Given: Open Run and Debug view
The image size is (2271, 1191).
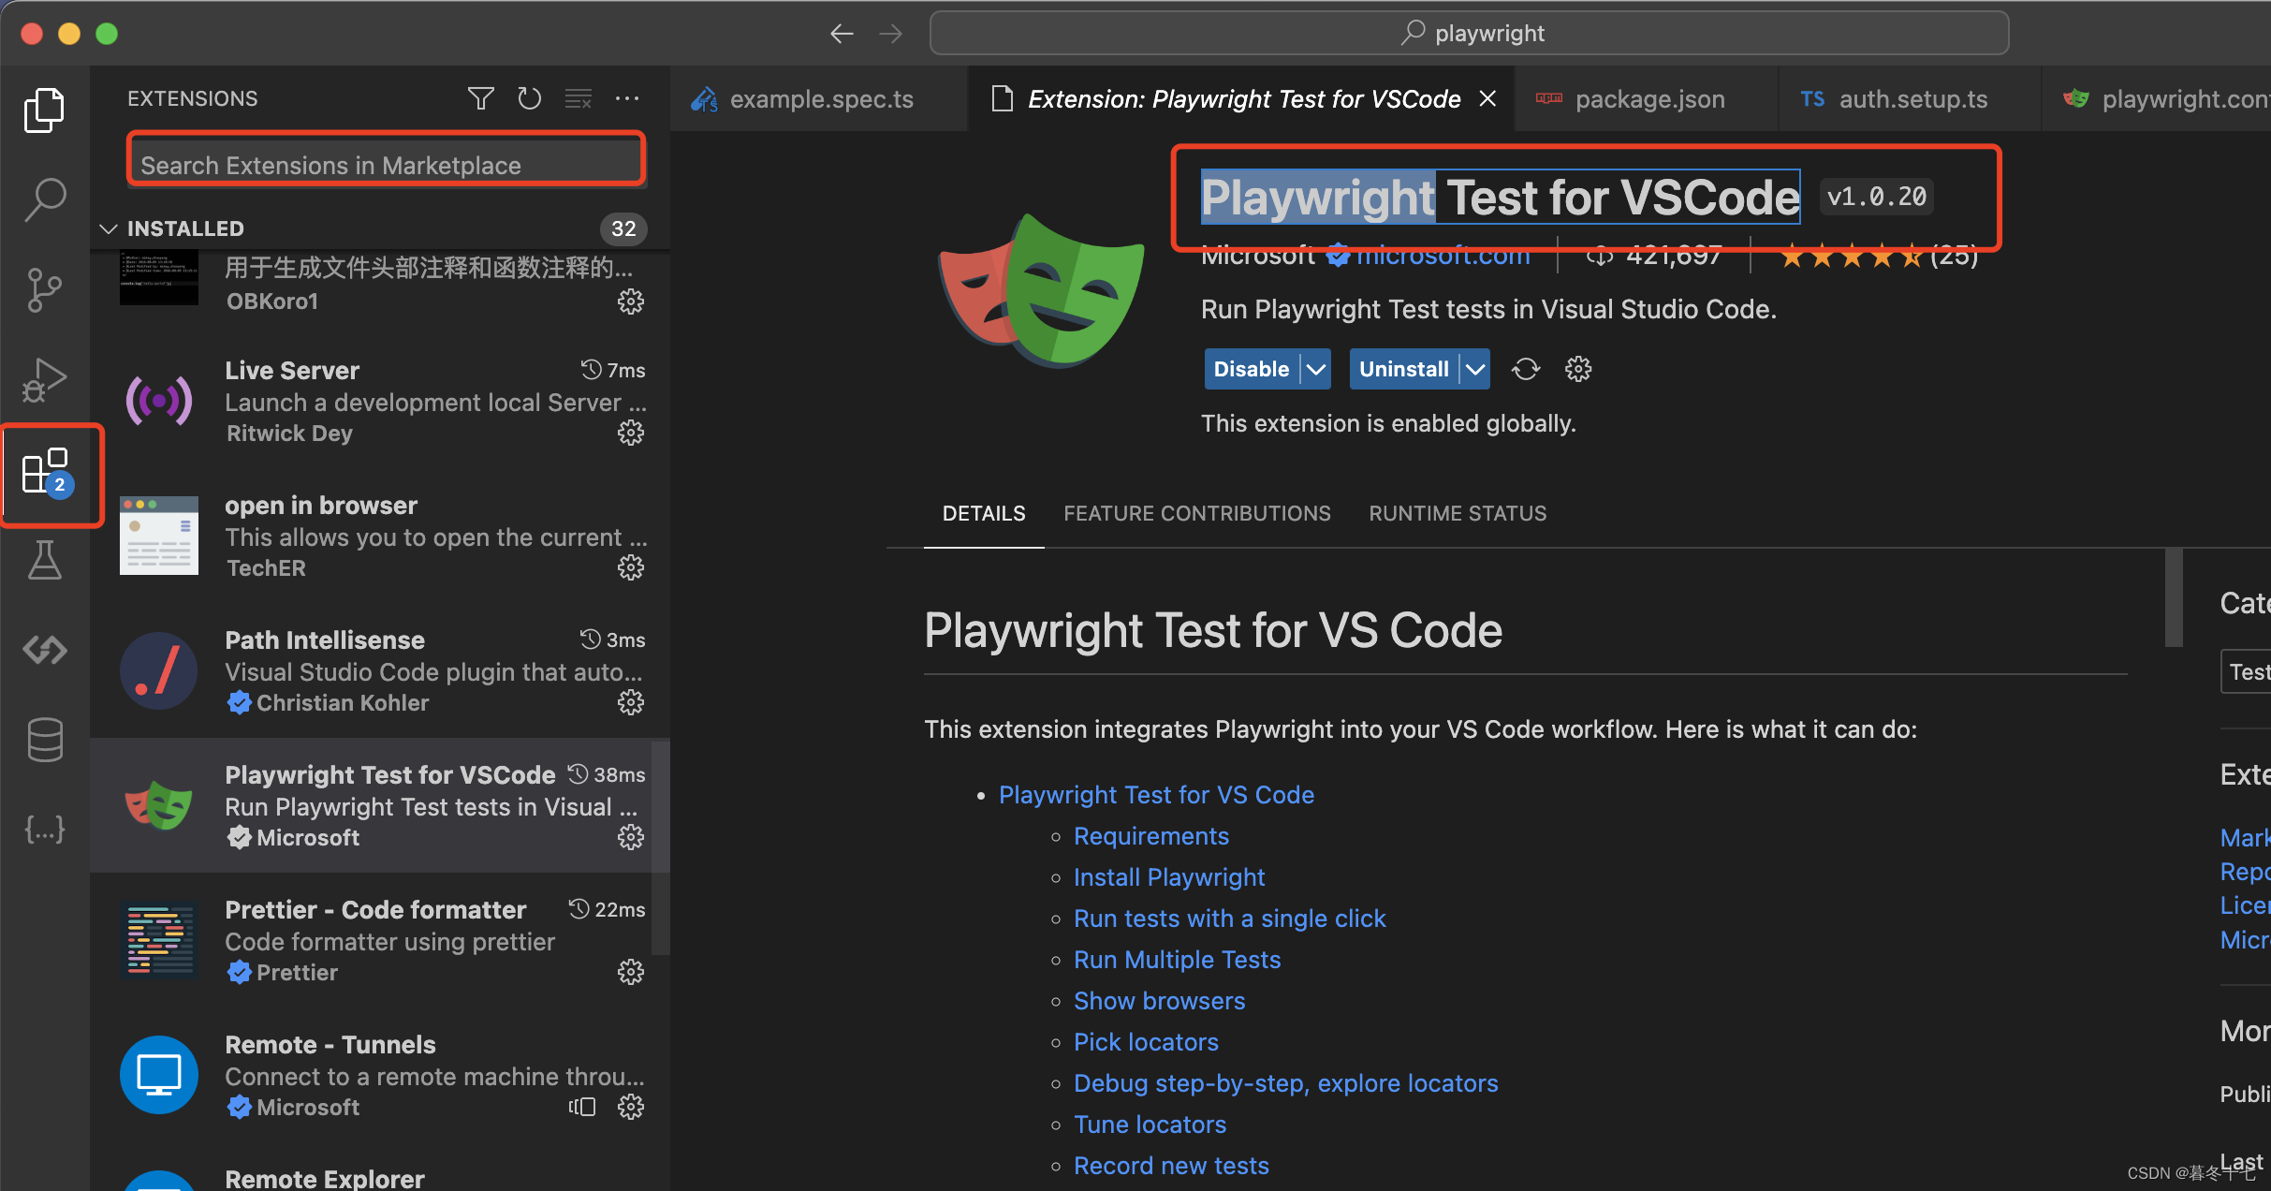Looking at the screenshot, I should coord(44,380).
